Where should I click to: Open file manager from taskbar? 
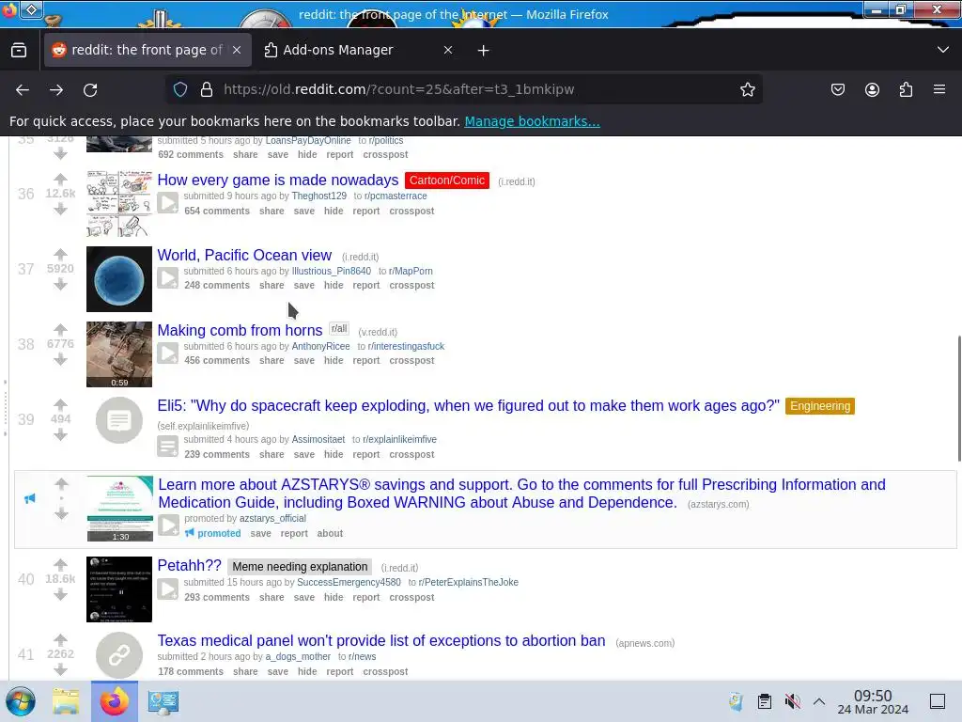[x=66, y=701]
